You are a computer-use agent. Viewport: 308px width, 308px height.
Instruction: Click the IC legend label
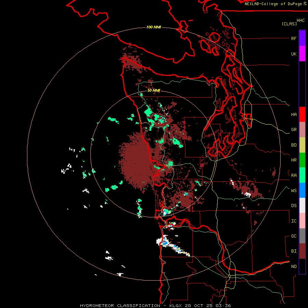click(x=294, y=221)
